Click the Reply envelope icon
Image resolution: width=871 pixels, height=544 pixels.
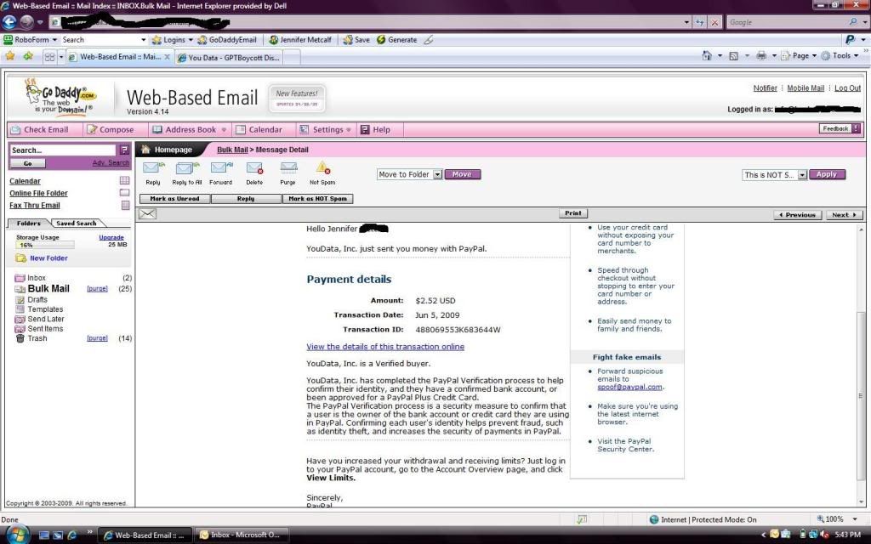(153, 167)
